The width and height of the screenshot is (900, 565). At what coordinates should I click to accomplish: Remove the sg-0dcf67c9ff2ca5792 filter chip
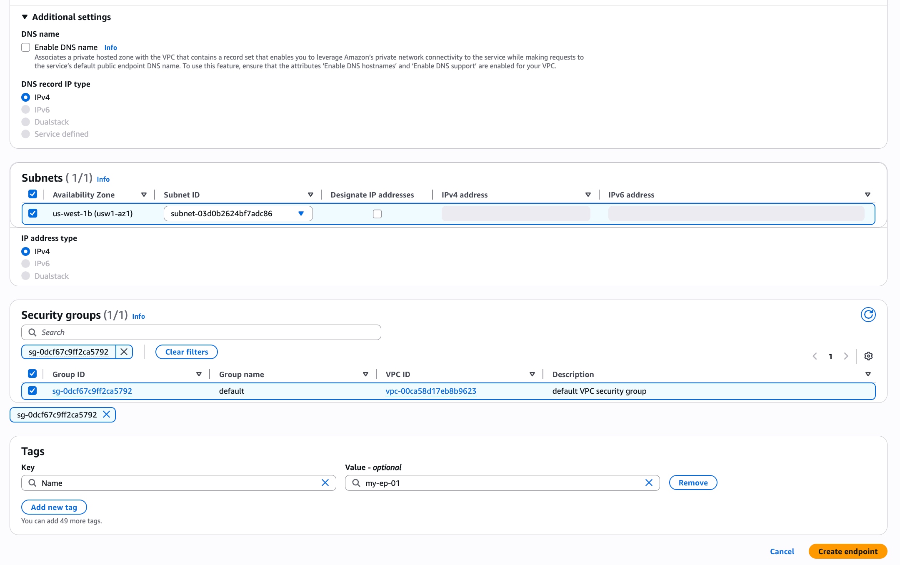coord(124,352)
